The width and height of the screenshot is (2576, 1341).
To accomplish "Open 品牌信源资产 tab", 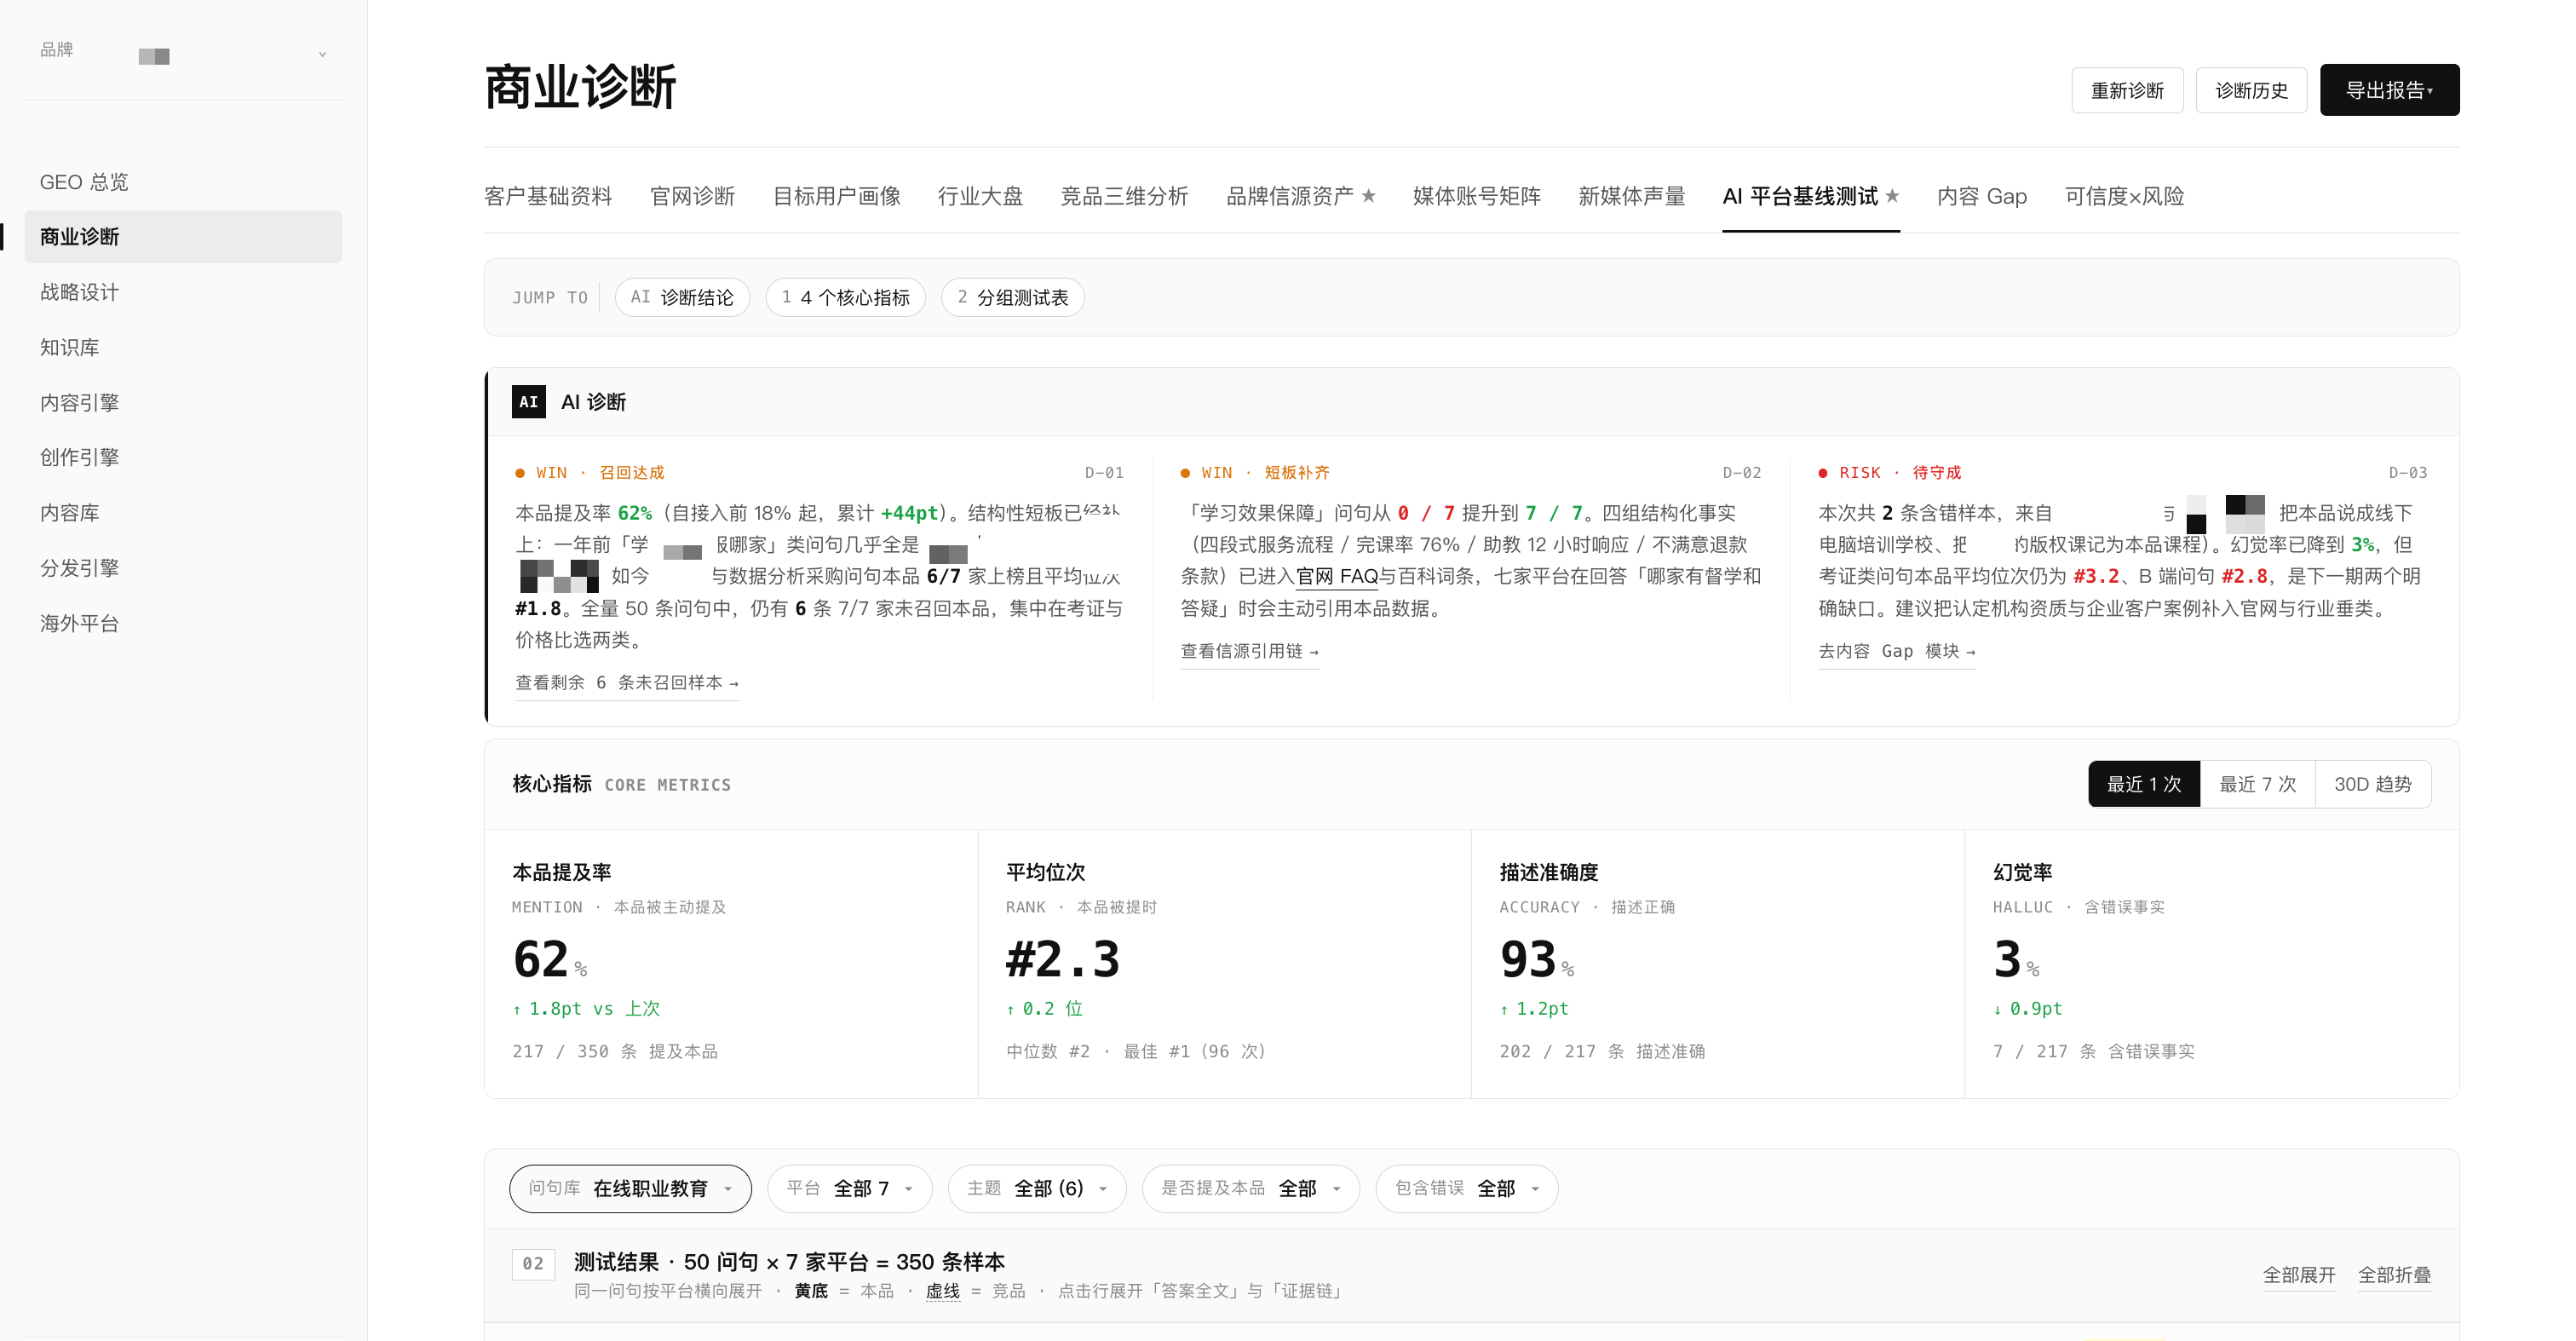I will [x=1301, y=196].
